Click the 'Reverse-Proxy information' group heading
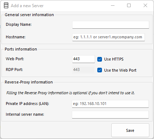The image size is (154, 139). click(29, 82)
